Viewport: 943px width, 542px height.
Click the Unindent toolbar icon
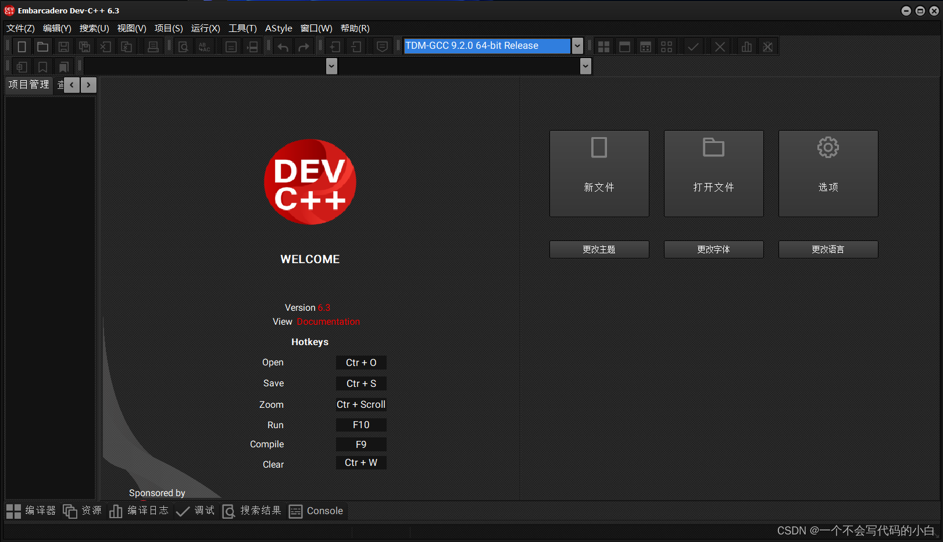click(x=356, y=47)
